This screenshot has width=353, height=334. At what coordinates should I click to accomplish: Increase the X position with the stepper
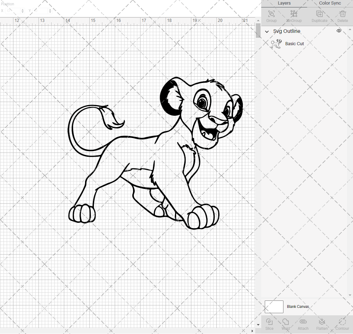(22, 9)
